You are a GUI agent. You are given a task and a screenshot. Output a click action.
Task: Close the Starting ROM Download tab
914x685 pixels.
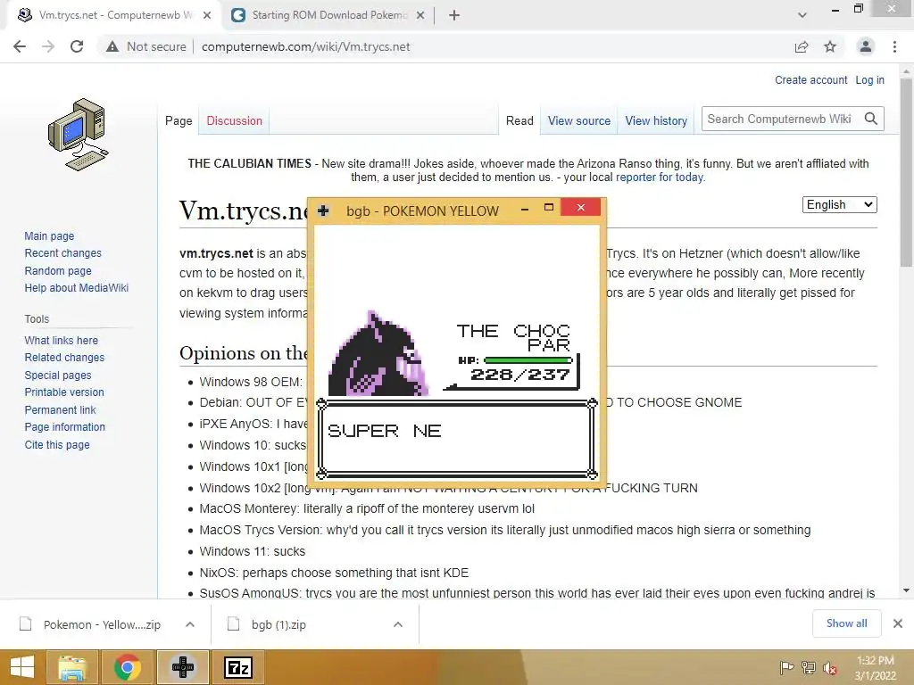(x=420, y=15)
